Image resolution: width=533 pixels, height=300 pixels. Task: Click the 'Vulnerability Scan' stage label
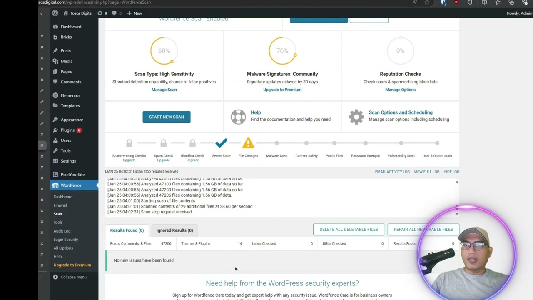coord(401,156)
